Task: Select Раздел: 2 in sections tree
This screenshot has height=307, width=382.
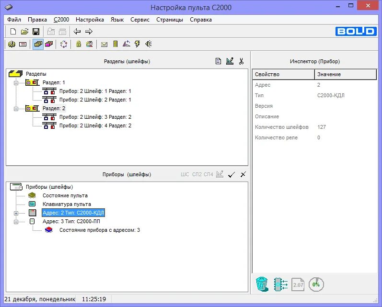Action: 54,108
